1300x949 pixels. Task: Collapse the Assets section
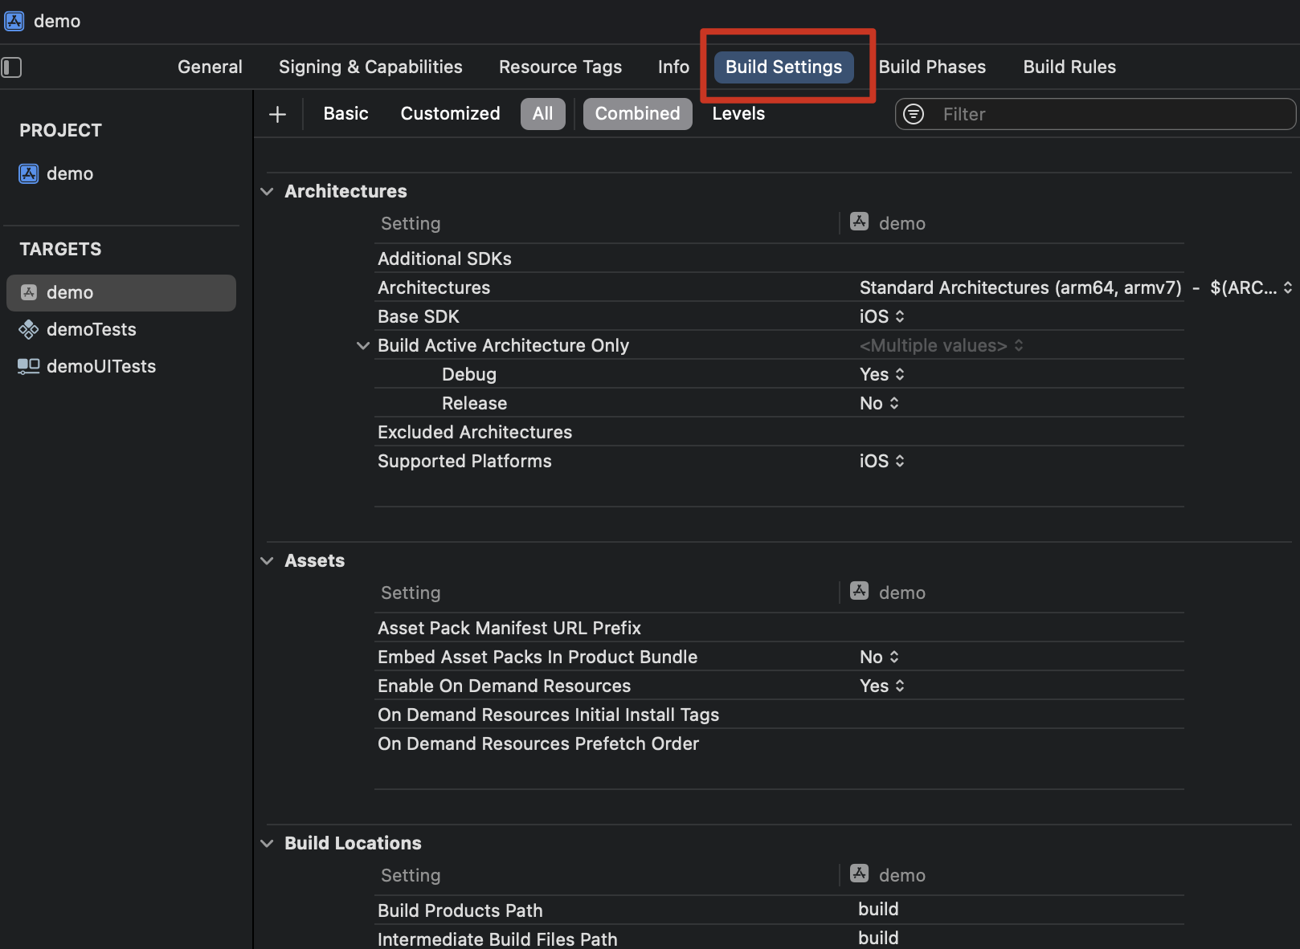[x=267, y=560]
